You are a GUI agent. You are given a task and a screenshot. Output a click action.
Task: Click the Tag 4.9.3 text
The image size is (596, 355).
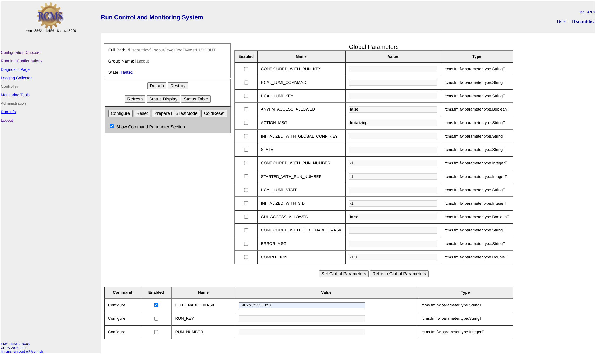[587, 12]
